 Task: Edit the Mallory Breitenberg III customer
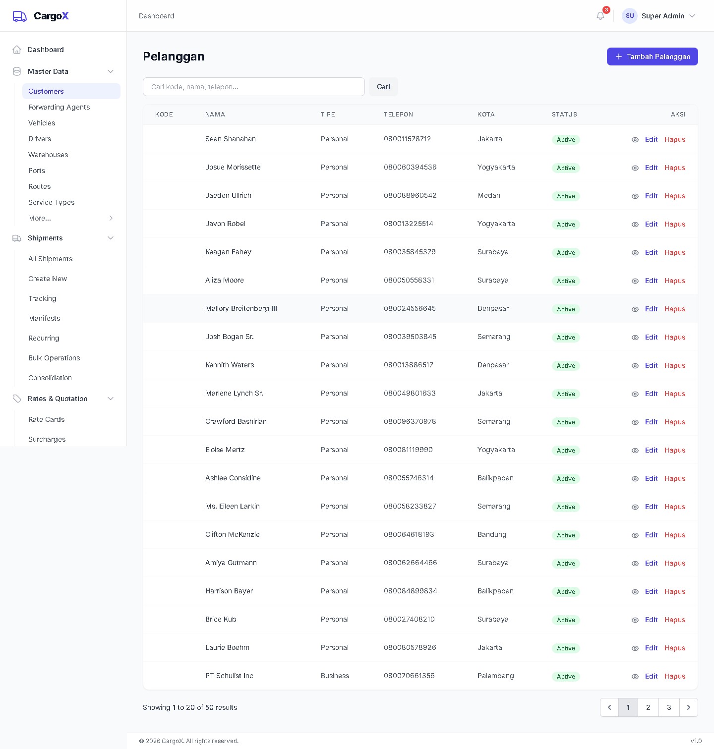651,309
